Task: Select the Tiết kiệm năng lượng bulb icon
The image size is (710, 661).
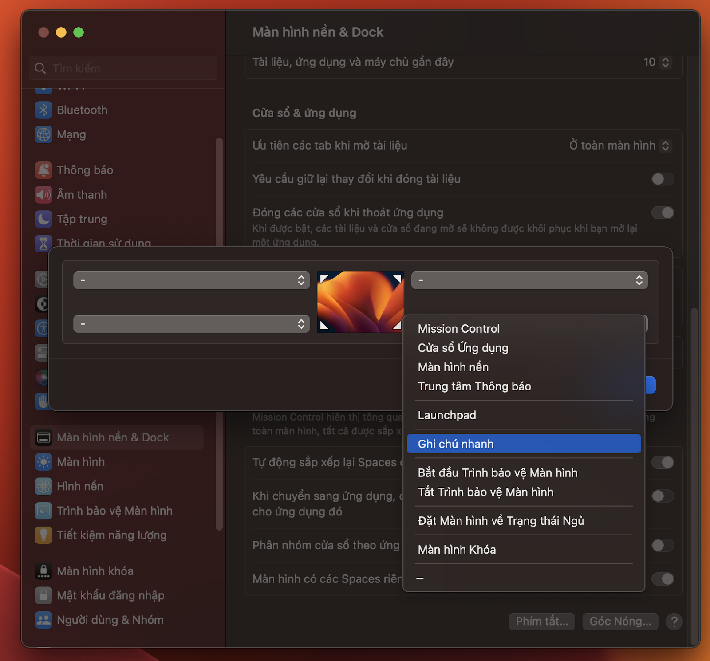Action: point(43,535)
